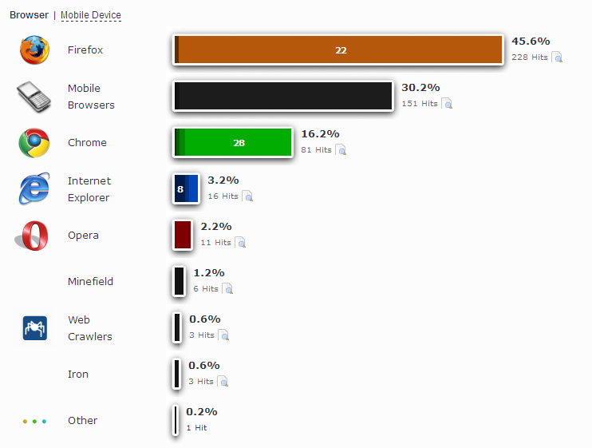Image resolution: width=592 pixels, height=448 pixels.
Task: Switch to the Mobile Device tab
Action: coord(91,15)
